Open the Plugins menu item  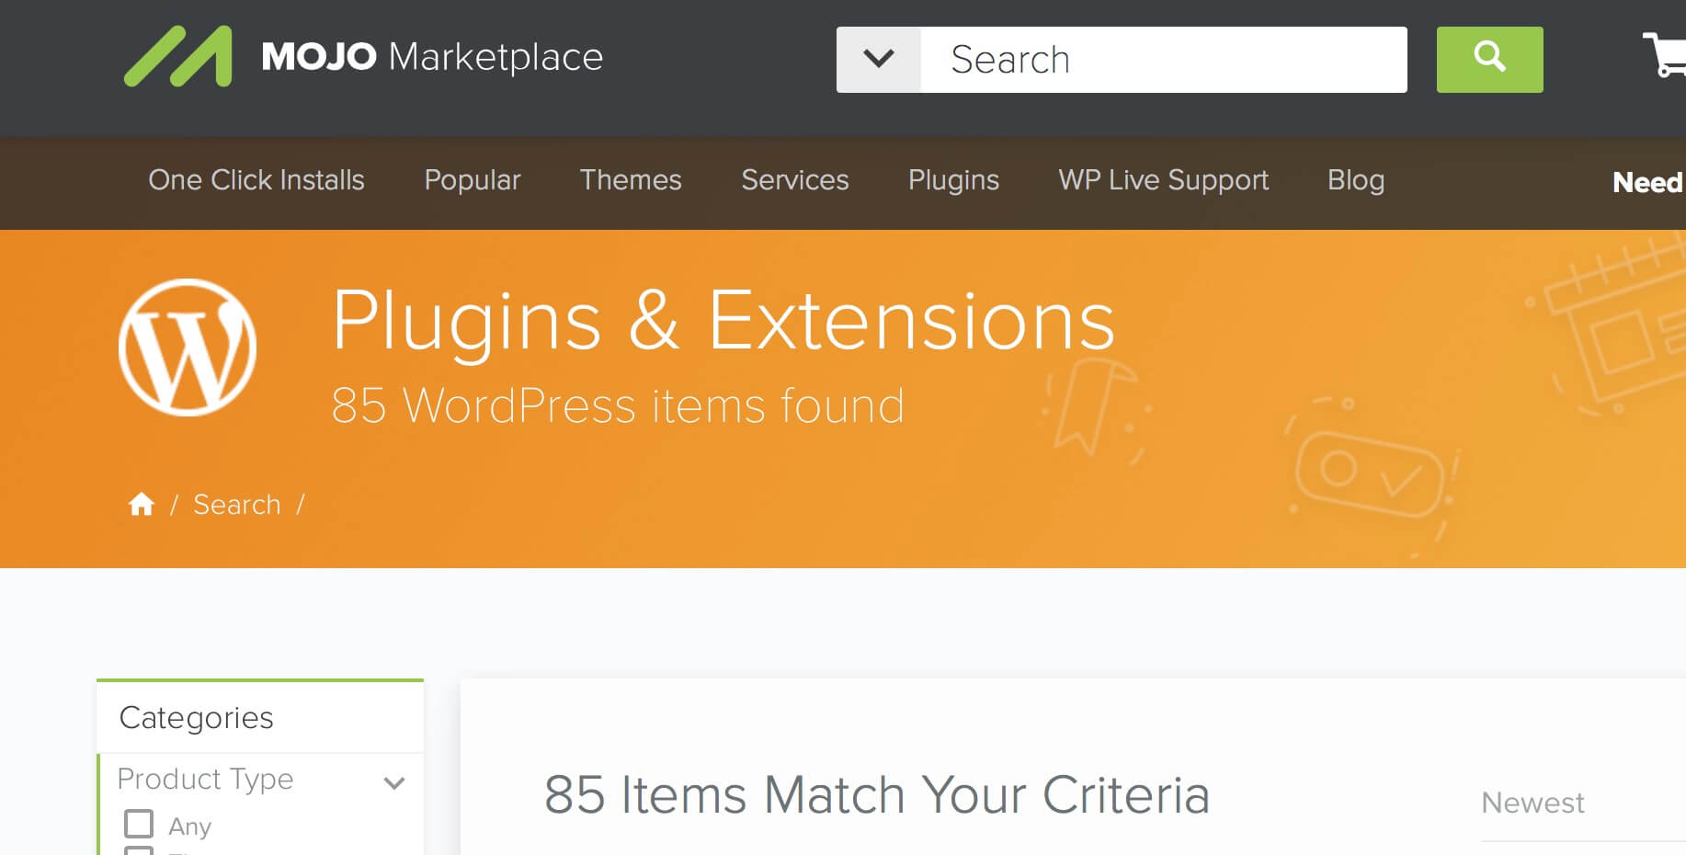(x=953, y=180)
